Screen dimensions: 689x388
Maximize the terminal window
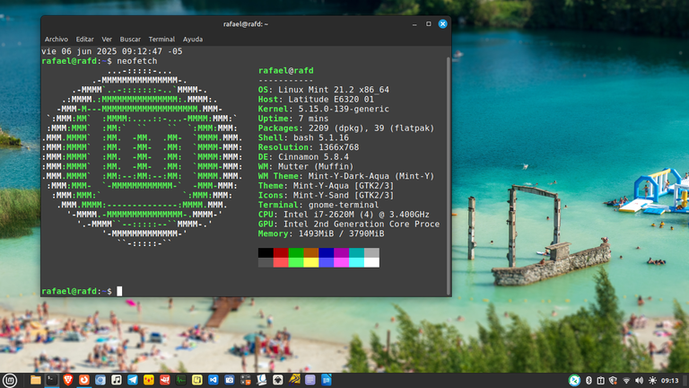(429, 23)
